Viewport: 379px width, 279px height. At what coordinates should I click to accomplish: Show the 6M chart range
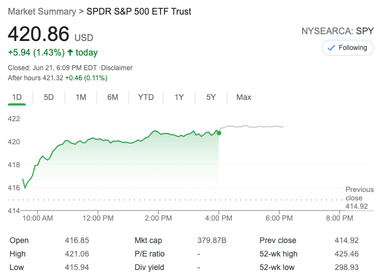point(113,97)
